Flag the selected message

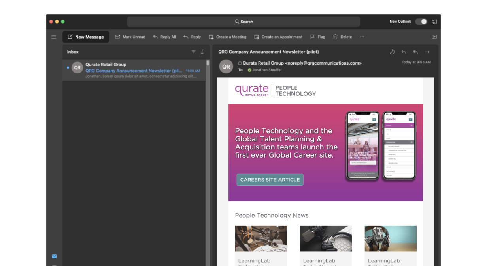318,37
